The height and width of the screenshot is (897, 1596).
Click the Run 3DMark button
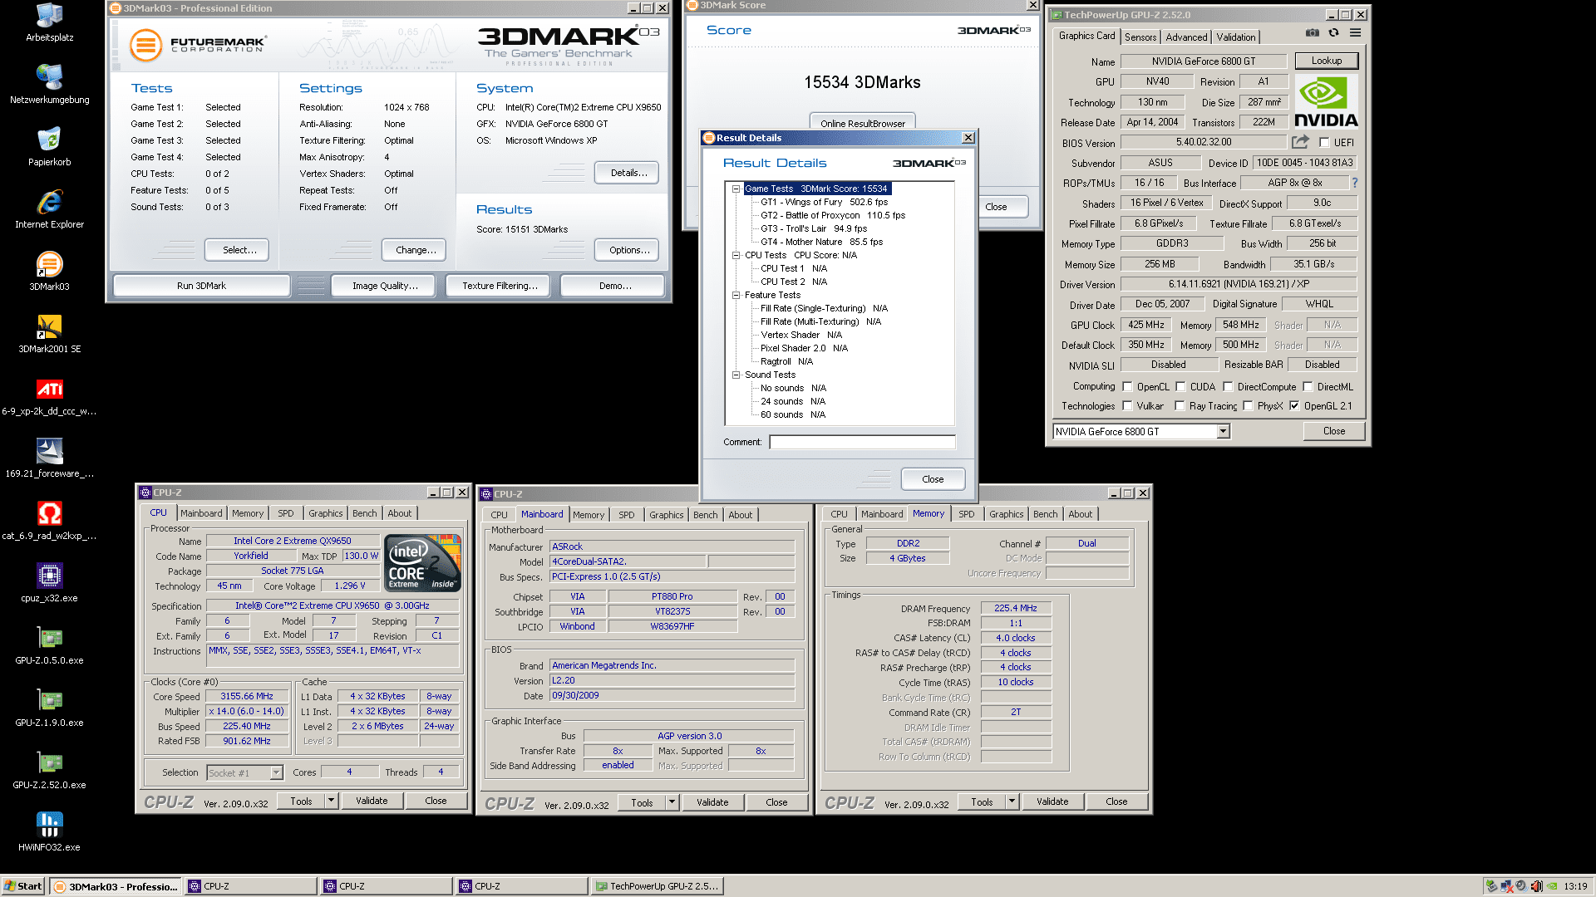click(x=202, y=286)
